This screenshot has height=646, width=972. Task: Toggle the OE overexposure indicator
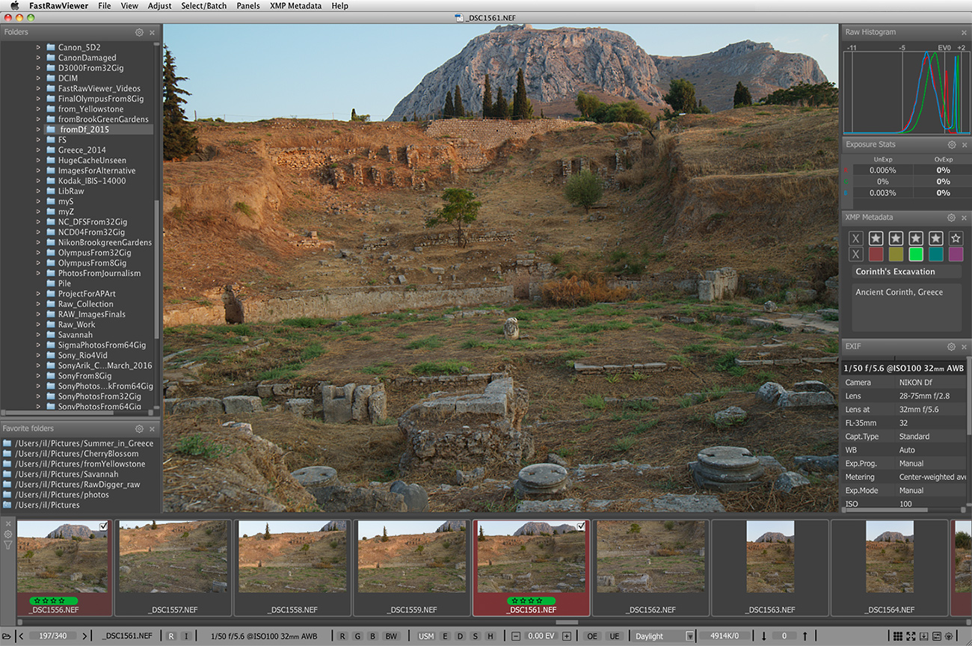point(592,636)
